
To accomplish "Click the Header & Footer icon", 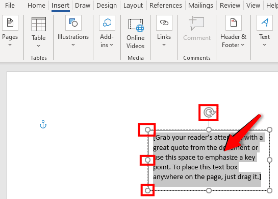I will click(233, 23).
